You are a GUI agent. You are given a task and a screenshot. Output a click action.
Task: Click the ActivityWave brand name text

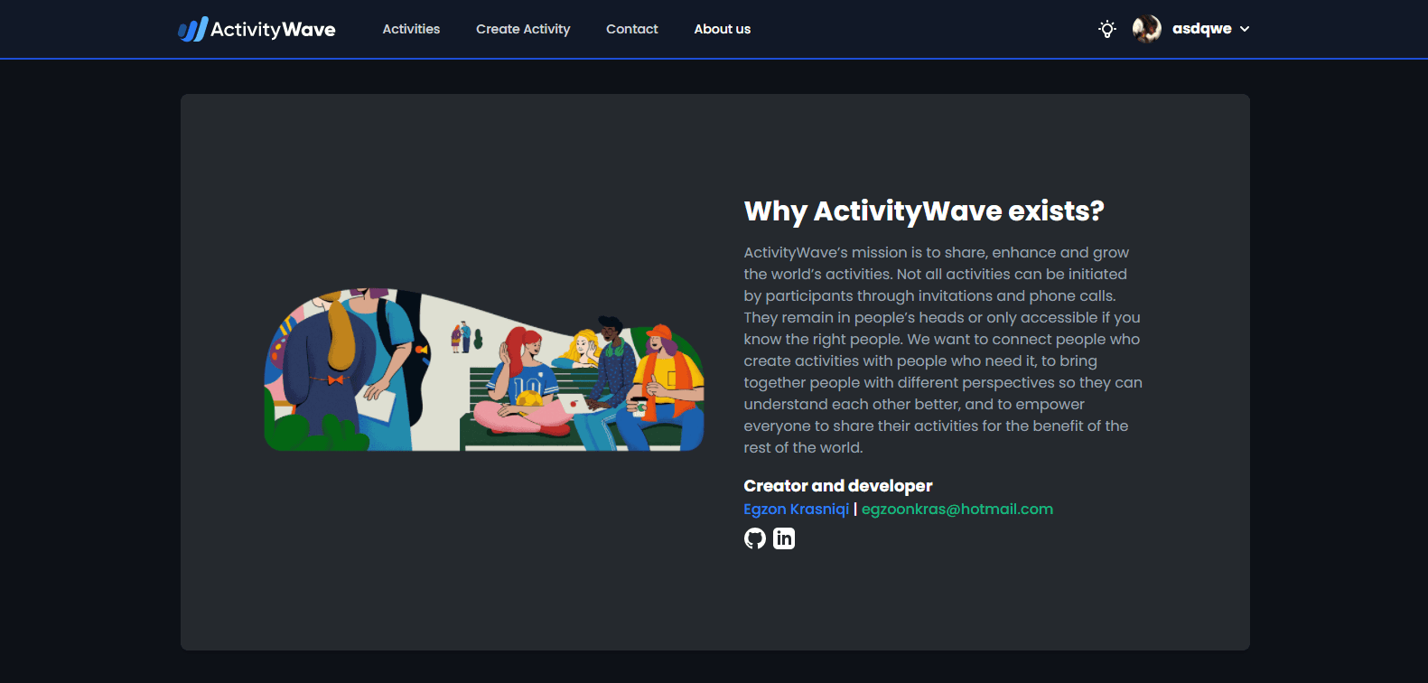[x=273, y=29]
